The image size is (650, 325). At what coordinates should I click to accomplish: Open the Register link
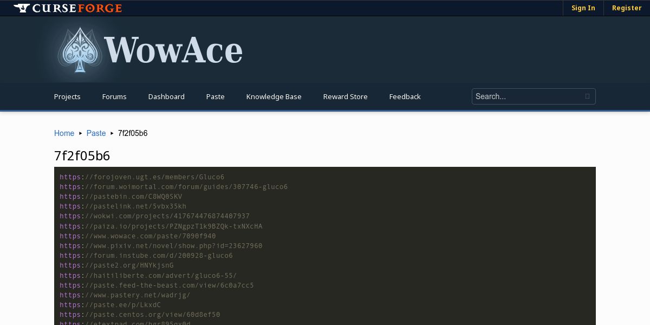coord(627,8)
